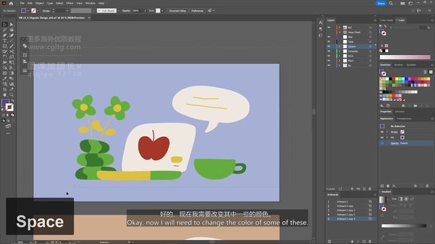Select the Eyedropper tool
The width and height of the screenshot is (435, 244).
point(5,79)
